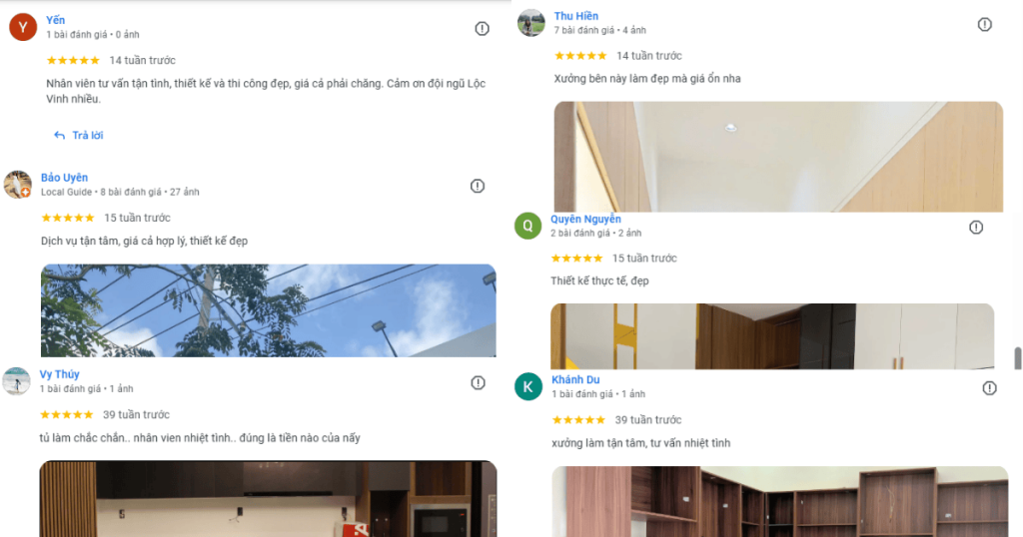
Task: Report Khánh Du's review
Action: click(990, 388)
